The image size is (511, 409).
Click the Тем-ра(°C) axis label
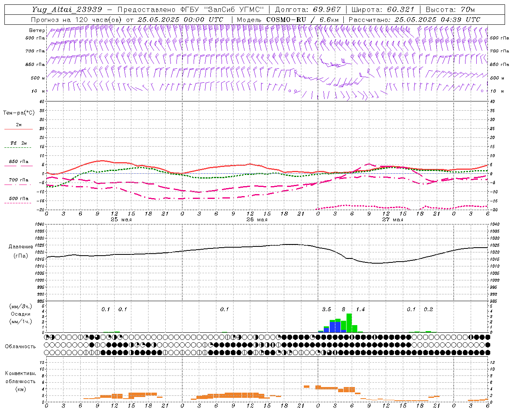pos(19,113)
